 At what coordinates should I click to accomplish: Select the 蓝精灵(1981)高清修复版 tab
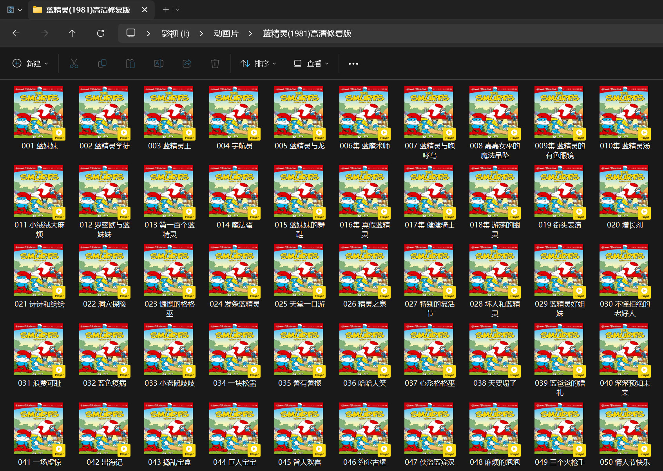[x=88, y=10]
